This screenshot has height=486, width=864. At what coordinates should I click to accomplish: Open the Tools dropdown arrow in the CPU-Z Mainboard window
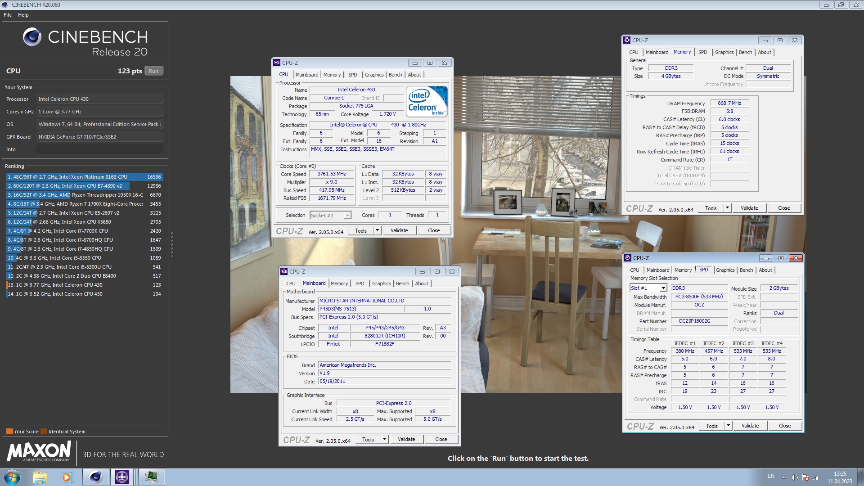click(384, 439)
